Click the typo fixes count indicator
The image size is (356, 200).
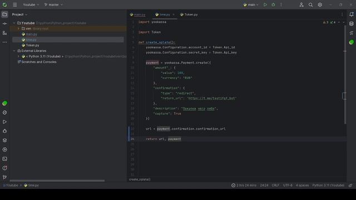pyautogui.click(x=333, y=22)
